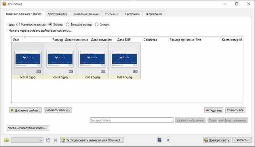This screenshot has height=147, width=255.
Task: Click "Экспортировать сценарий для NConvert..." button
Action: [92, 140]
